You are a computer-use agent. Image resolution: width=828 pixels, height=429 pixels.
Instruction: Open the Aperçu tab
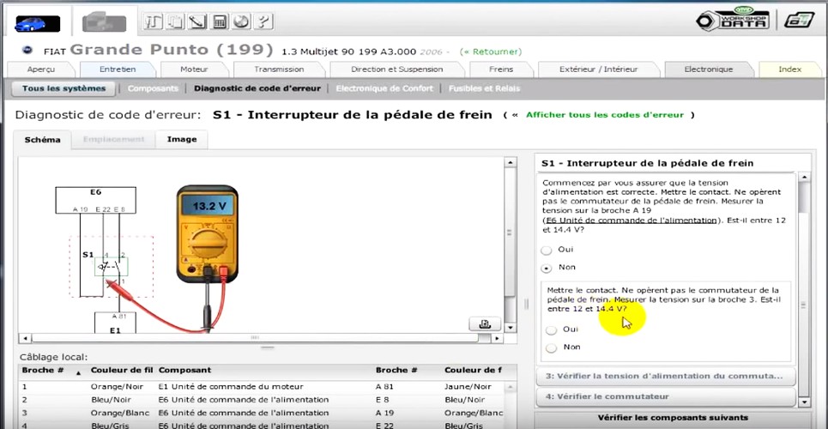click(40, 69)
